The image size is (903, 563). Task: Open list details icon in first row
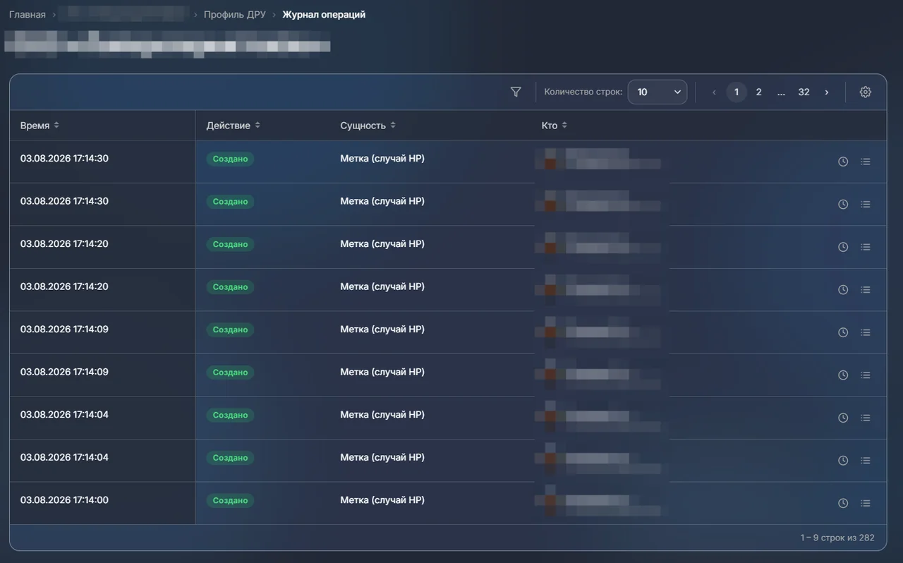(866, 162)
